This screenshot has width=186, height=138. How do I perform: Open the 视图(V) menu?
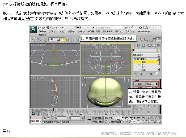(x=71, y=32)
